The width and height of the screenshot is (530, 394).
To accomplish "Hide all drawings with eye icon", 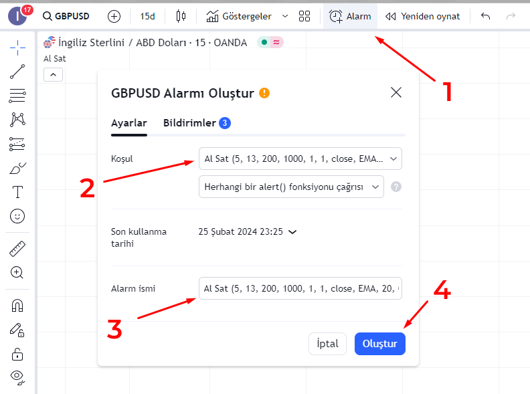I will pos(17,377).
